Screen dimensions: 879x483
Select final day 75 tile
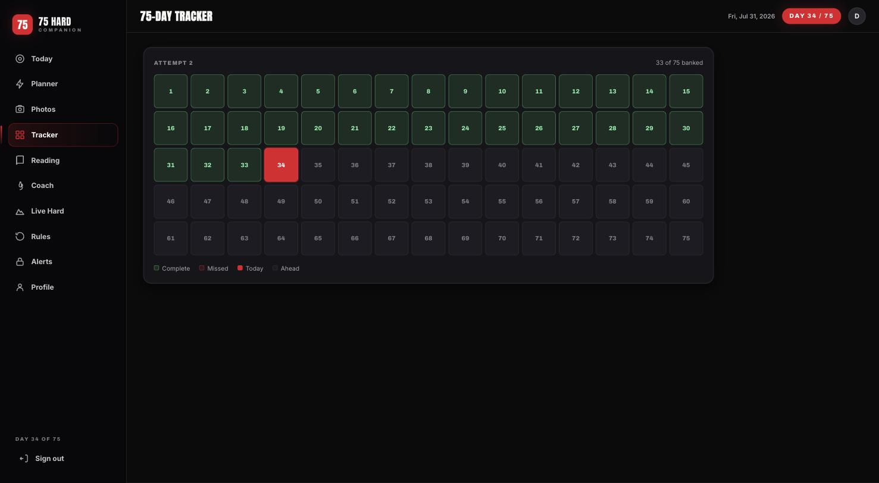pos(686,238)
